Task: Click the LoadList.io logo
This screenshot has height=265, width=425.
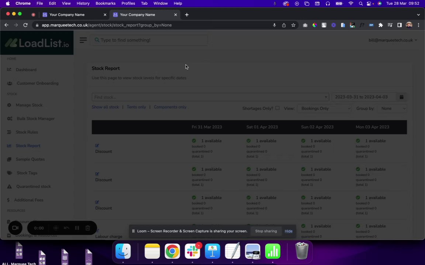Action: click(37, 43)
